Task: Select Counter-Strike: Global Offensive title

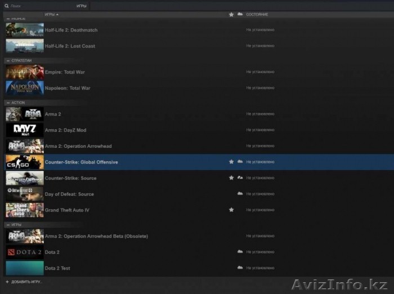Action: pyautogui.click(x=81, y=162)
